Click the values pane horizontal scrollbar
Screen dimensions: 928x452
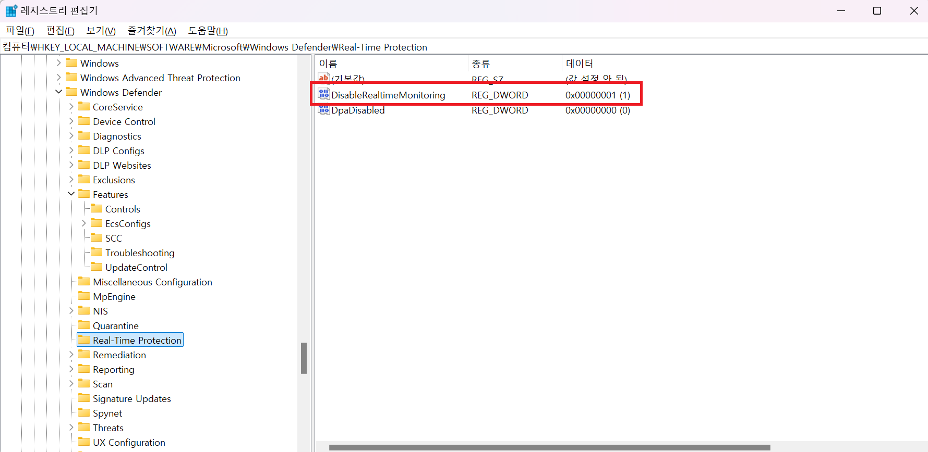[x=549, y=447]
